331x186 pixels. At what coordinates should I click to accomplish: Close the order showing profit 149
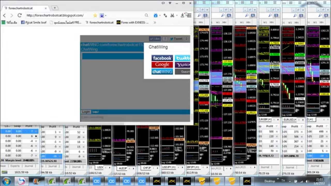[x=277, y=146]
